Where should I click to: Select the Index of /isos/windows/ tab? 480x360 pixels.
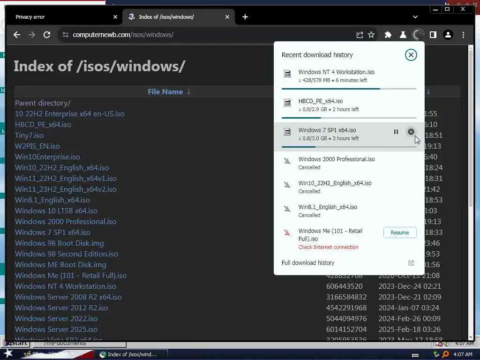click(x=179, y=17)
